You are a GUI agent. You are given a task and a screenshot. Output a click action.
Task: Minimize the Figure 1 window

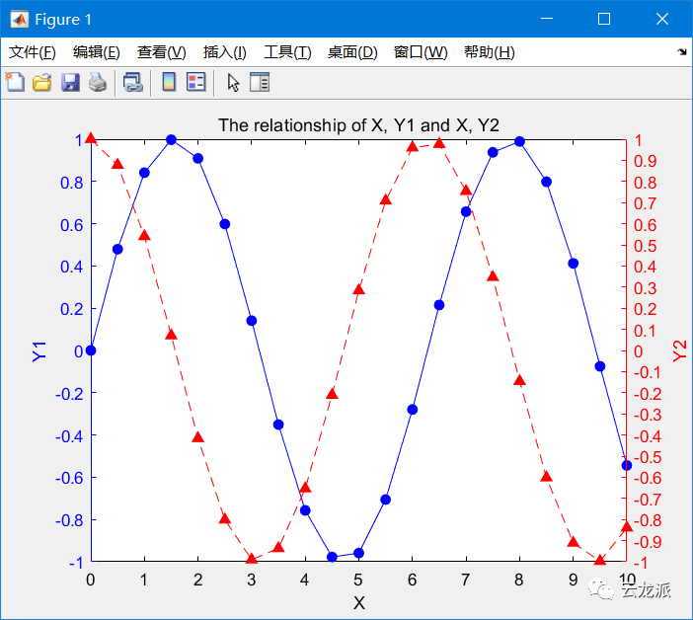tap(547, 19)
